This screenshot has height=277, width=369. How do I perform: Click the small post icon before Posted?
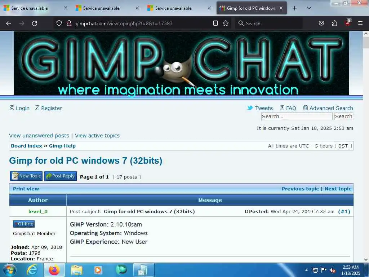246,211
